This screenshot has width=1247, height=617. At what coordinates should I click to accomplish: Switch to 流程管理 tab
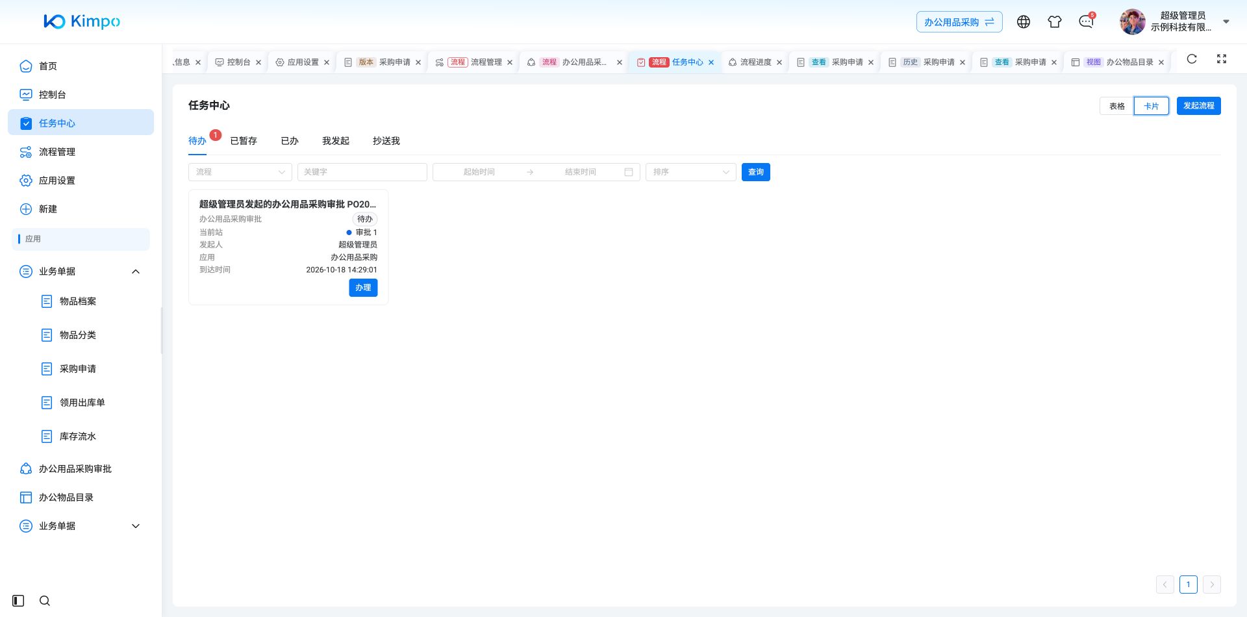point(469,62)
